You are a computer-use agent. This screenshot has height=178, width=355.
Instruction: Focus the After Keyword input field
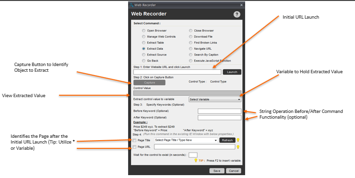point(219,117)
